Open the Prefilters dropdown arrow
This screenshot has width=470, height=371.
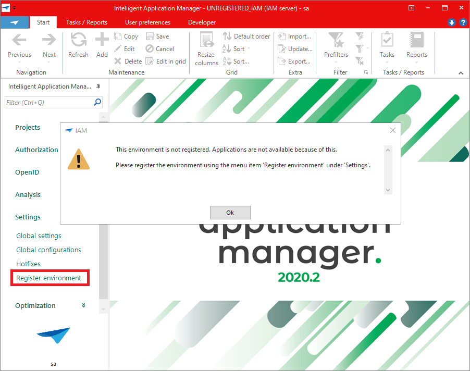click(336, 63)
